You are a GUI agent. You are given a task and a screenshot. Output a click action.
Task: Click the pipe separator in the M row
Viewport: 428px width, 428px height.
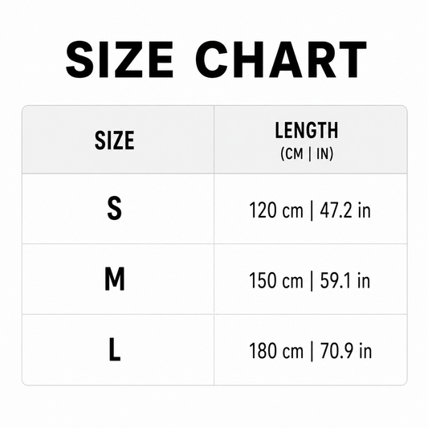pyautogui.click(x=312, y=281)
